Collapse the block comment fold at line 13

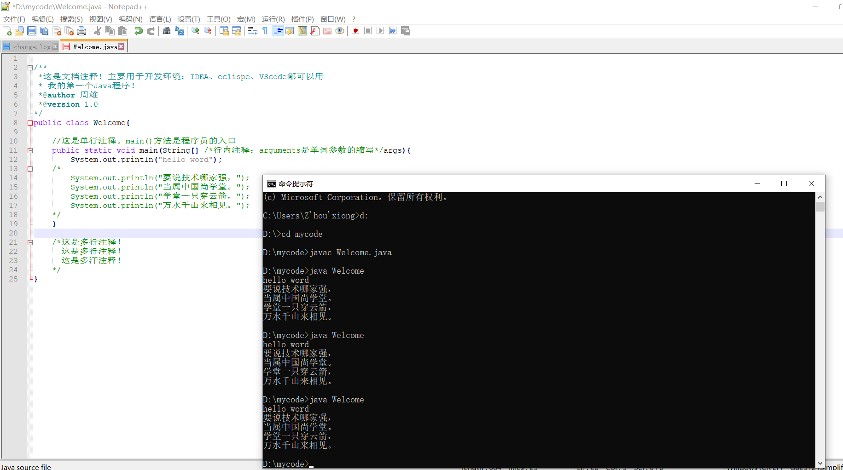click(30, 169)
